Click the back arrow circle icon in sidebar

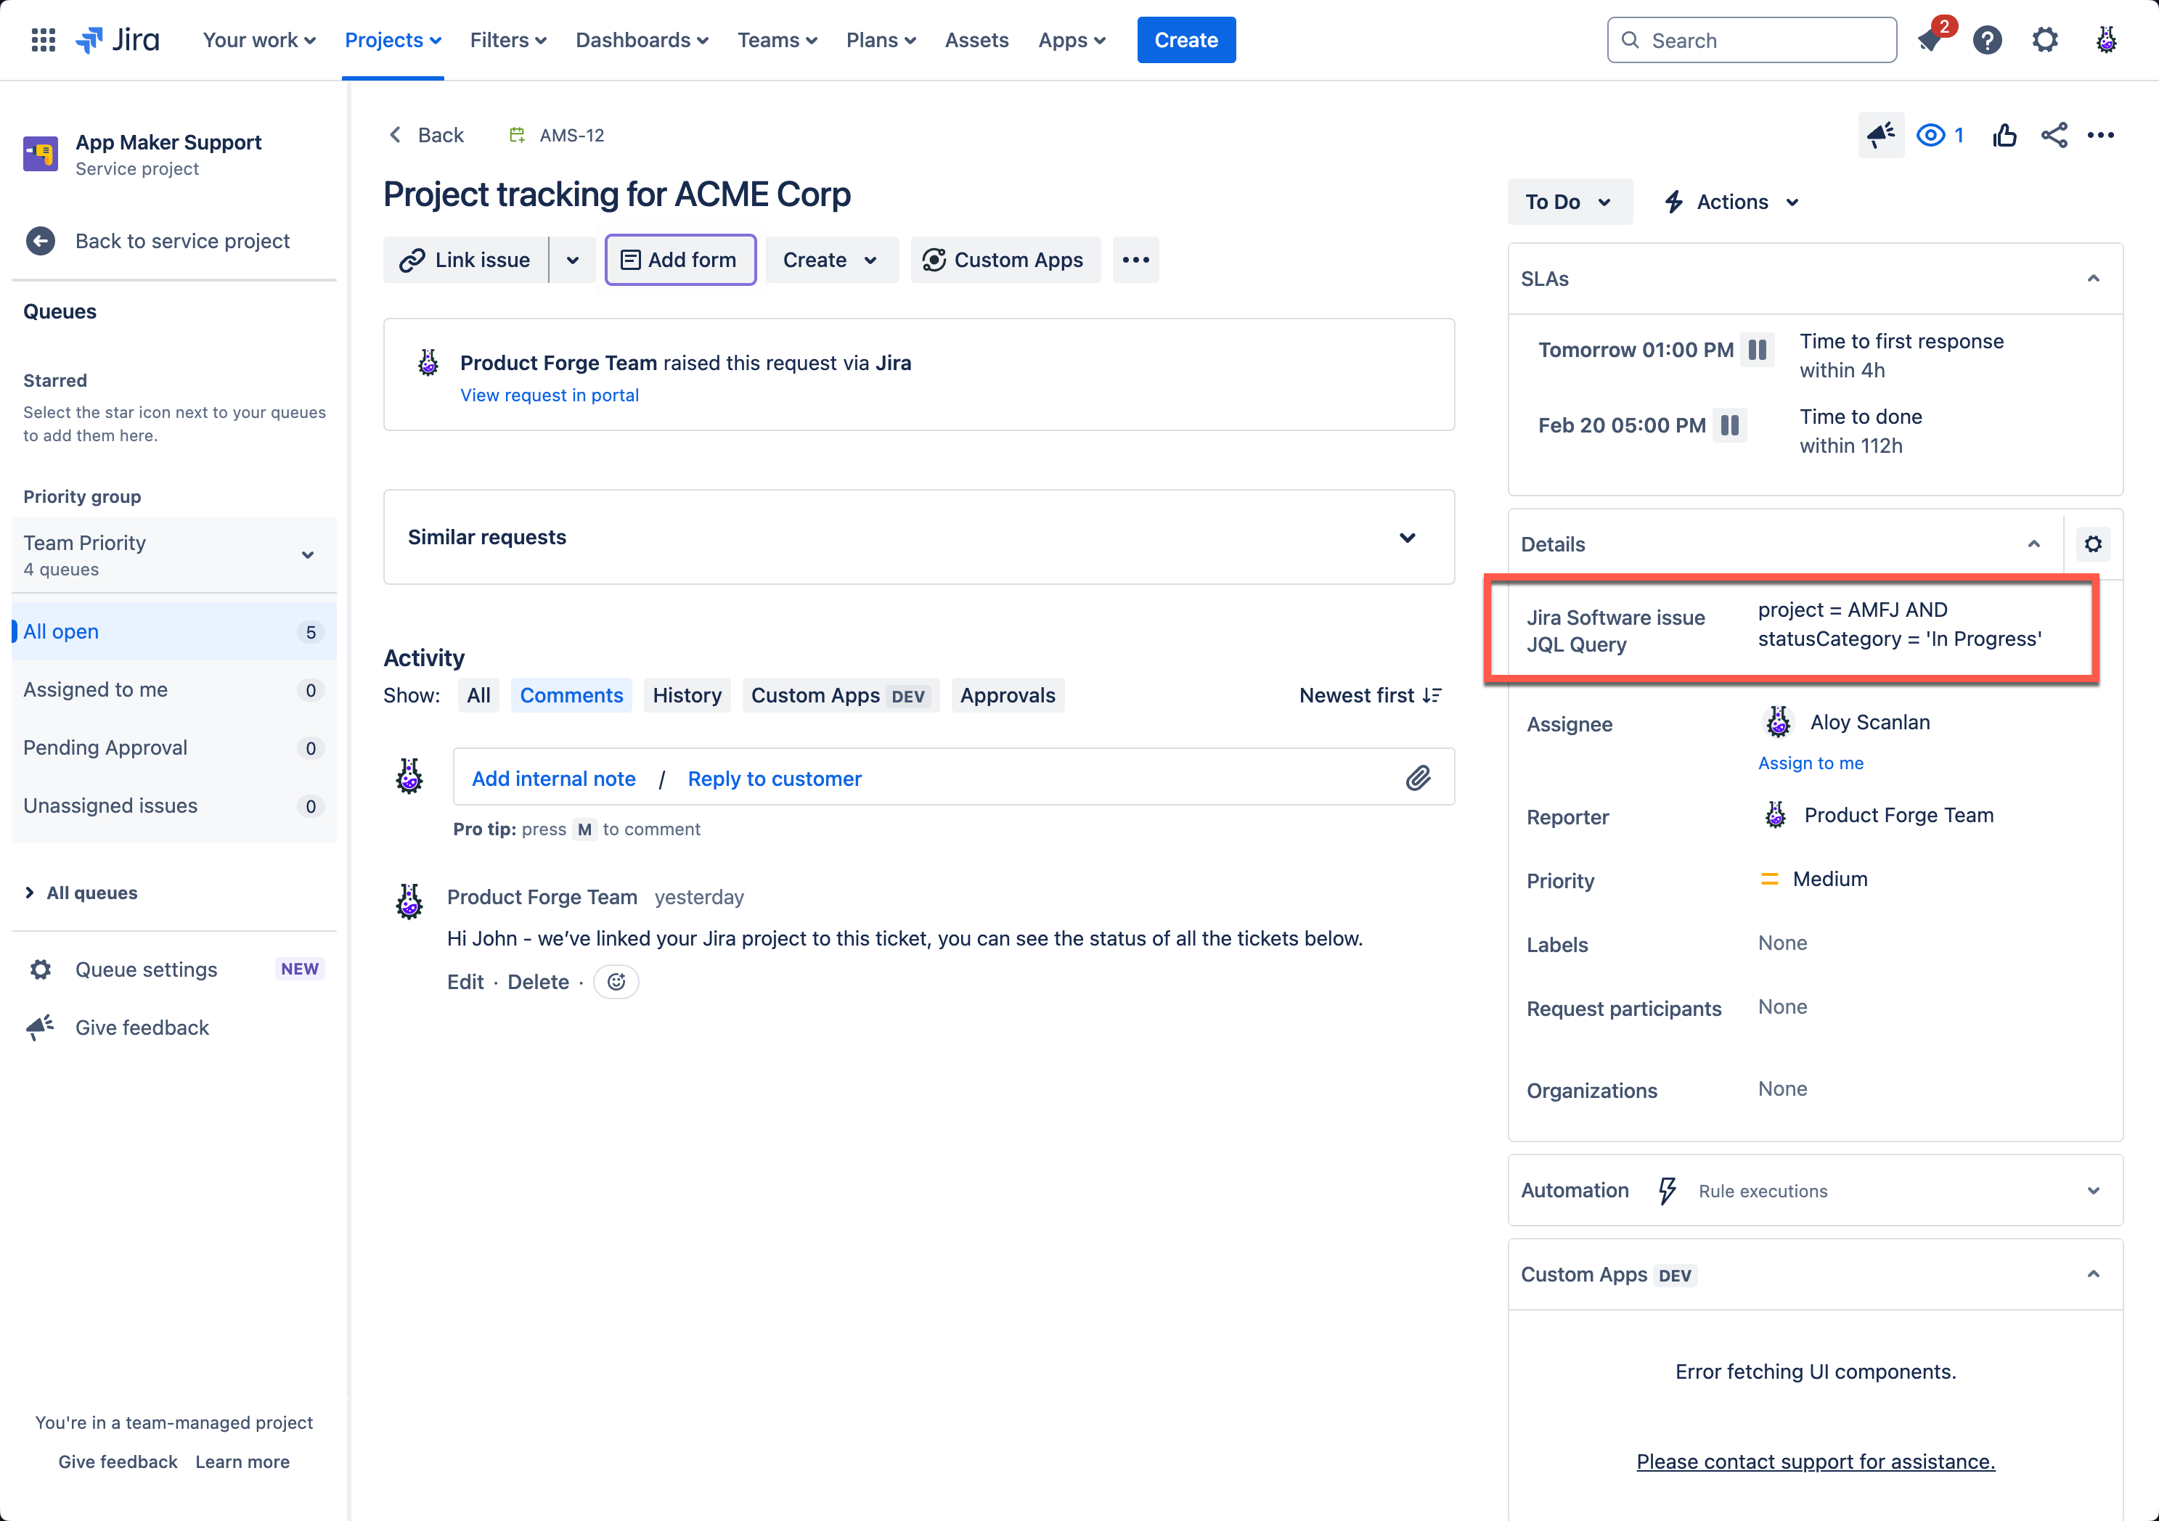click(x=41, y=242)
